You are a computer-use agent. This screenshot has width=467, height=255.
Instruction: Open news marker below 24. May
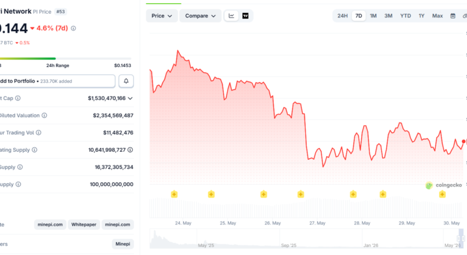pyautogui.click(x=174, y=194)
